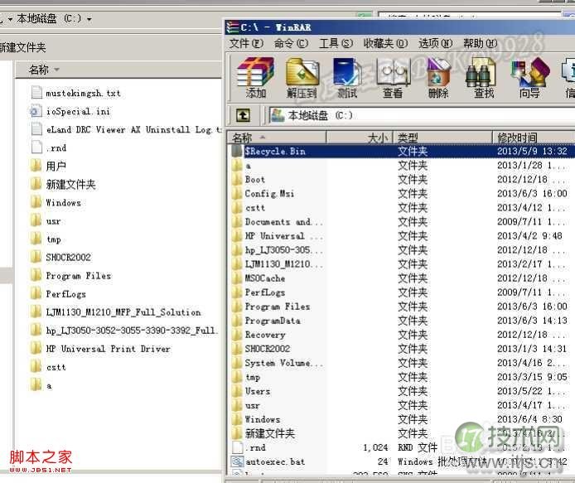
Task: Select the Program Files folder in WinRAR
Action: [277, 307]
